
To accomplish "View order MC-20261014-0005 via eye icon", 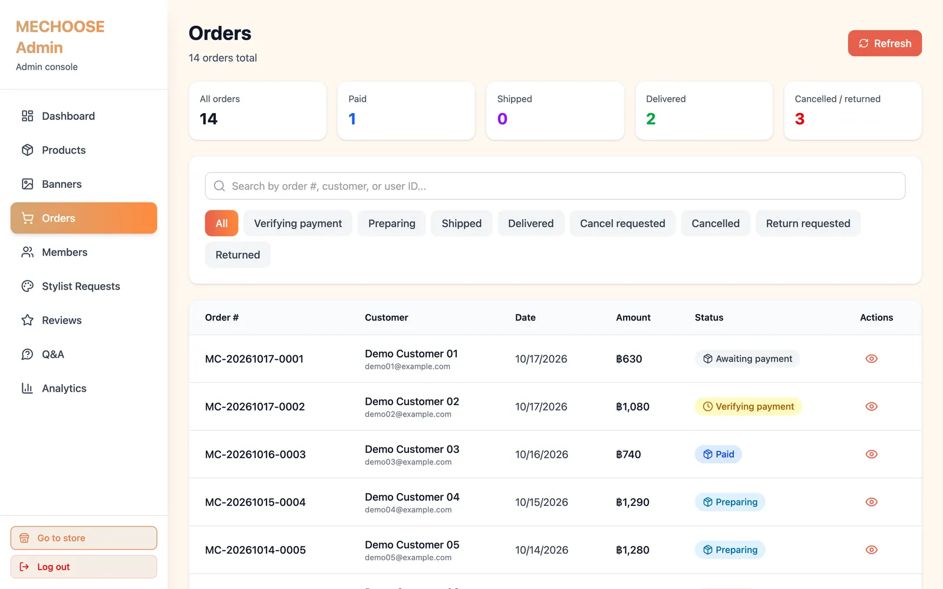I will [x=871, y=550].
